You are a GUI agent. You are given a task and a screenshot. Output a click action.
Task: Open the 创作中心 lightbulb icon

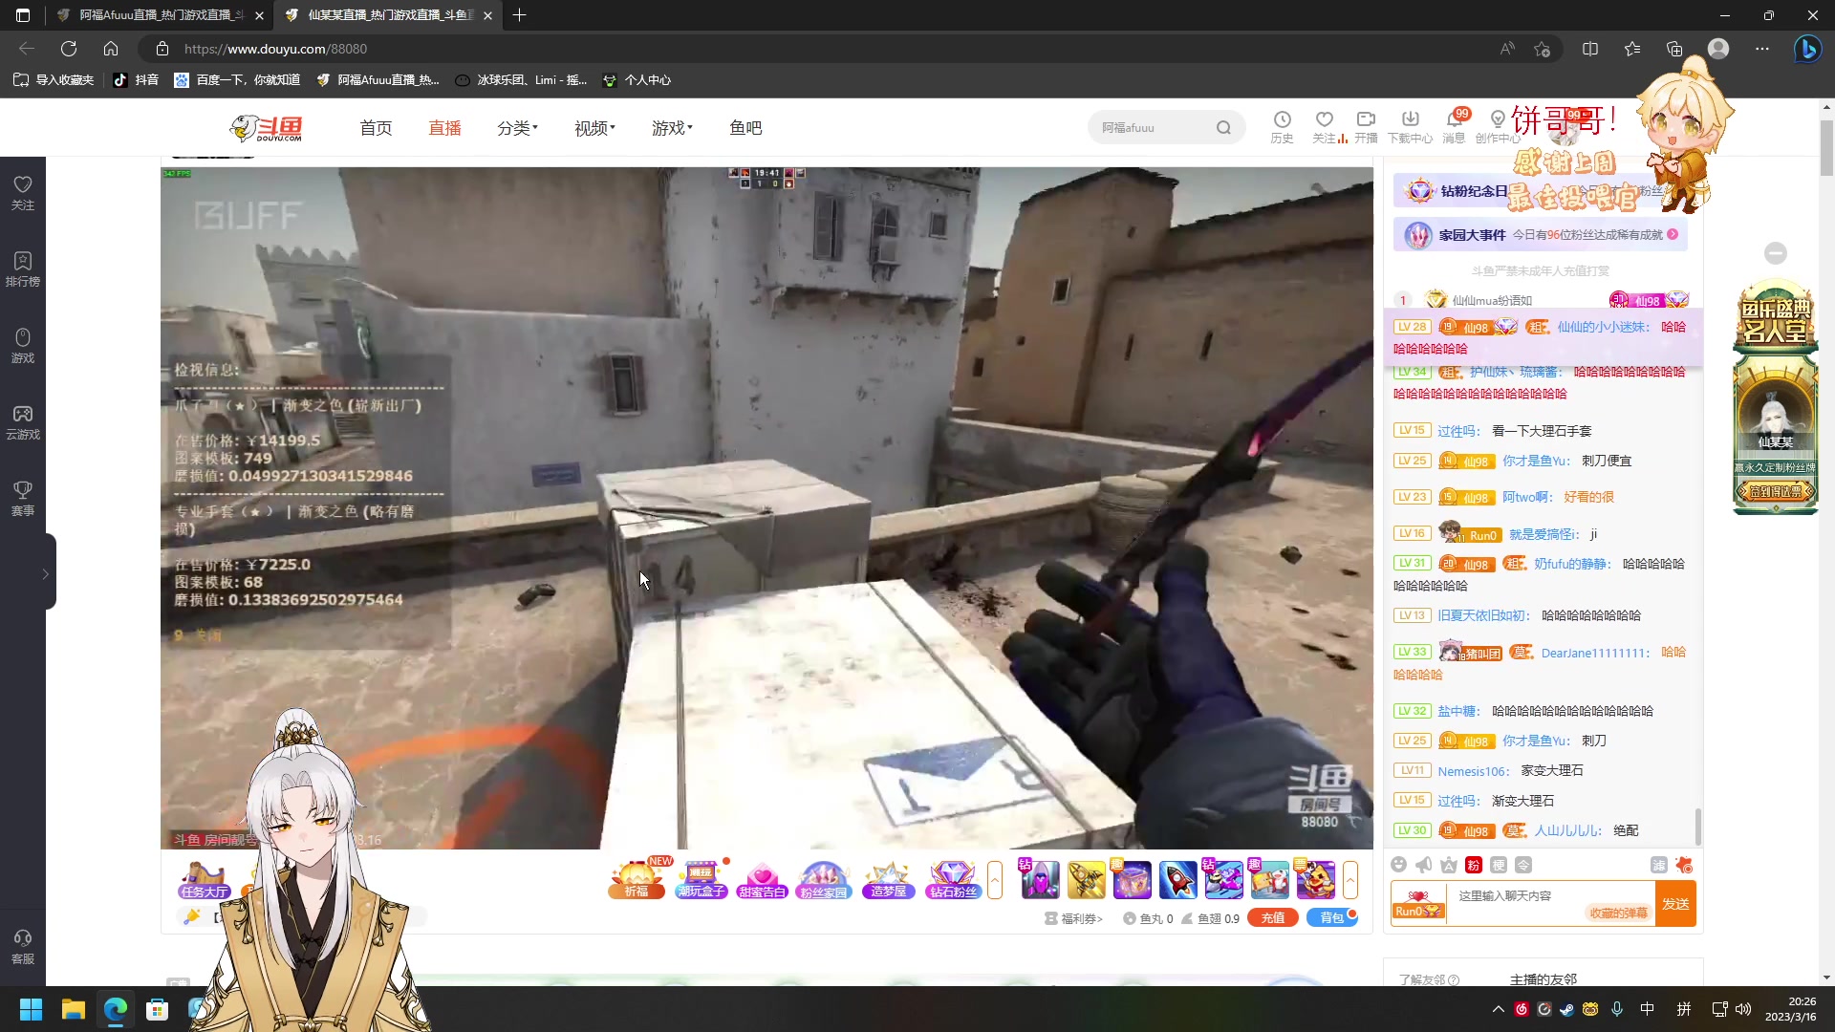[1498, 126]
